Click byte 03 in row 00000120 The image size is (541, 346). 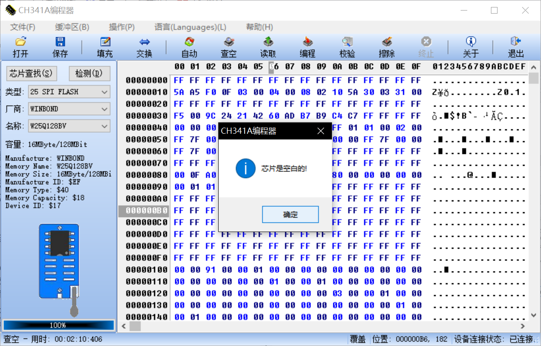tap(337, 293)
